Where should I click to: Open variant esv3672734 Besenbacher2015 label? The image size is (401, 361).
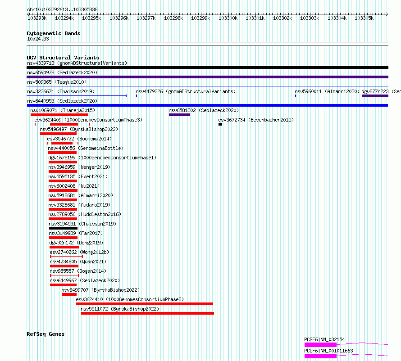pos(256,120)
